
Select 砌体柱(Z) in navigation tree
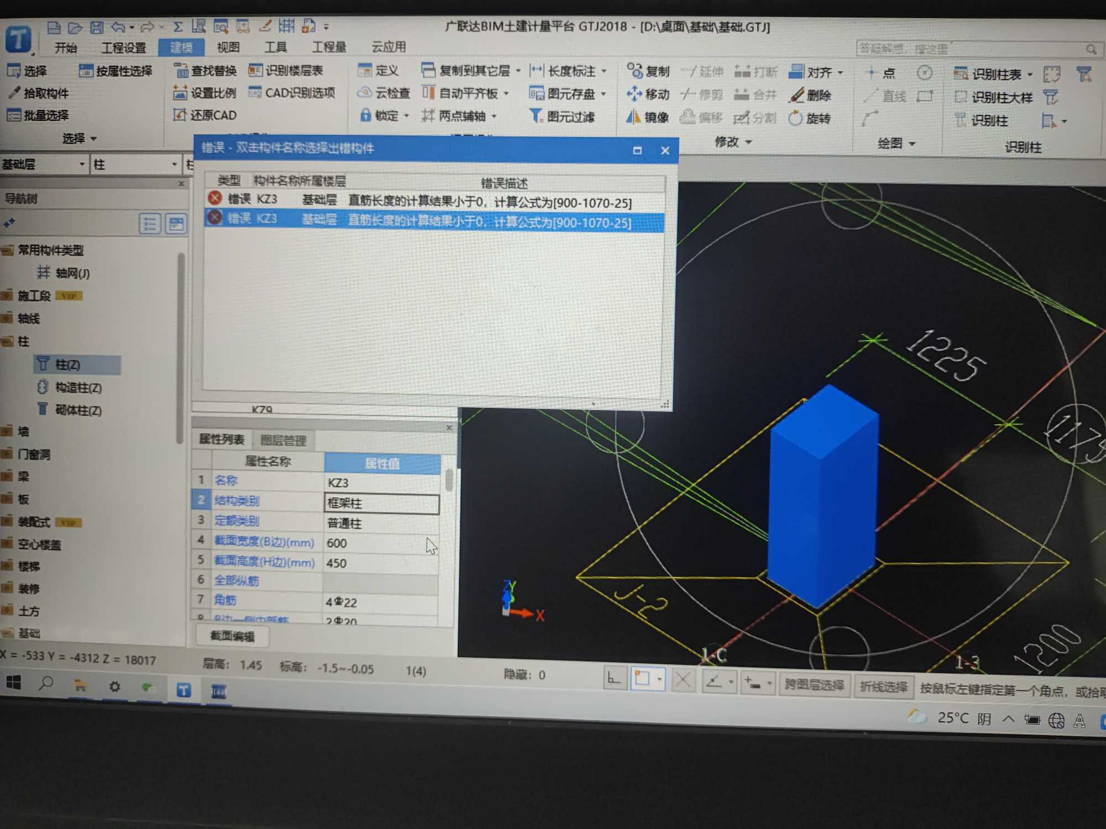click(70, 410)
